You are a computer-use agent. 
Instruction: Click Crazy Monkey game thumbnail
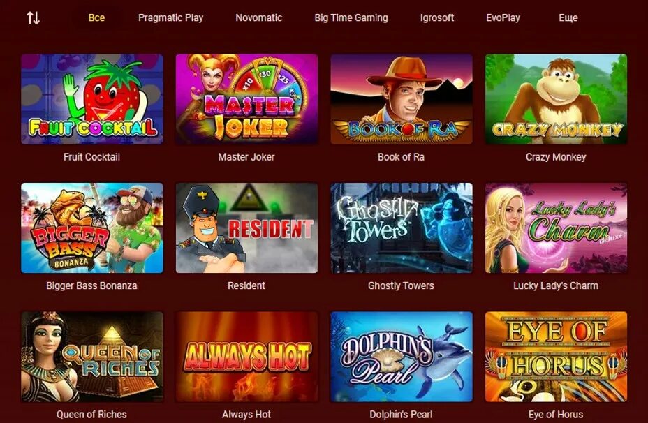(556, 99)
